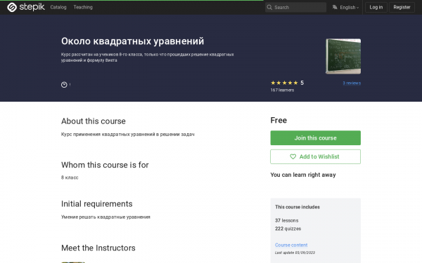The width and height of the screenshot is (422, 263).
Task: Click the Initial requirements heading
Action: click(97, 204)
